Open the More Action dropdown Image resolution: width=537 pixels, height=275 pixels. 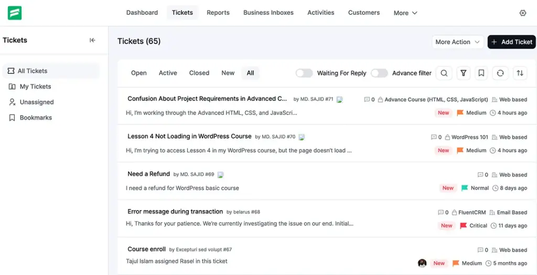(457, 42)
